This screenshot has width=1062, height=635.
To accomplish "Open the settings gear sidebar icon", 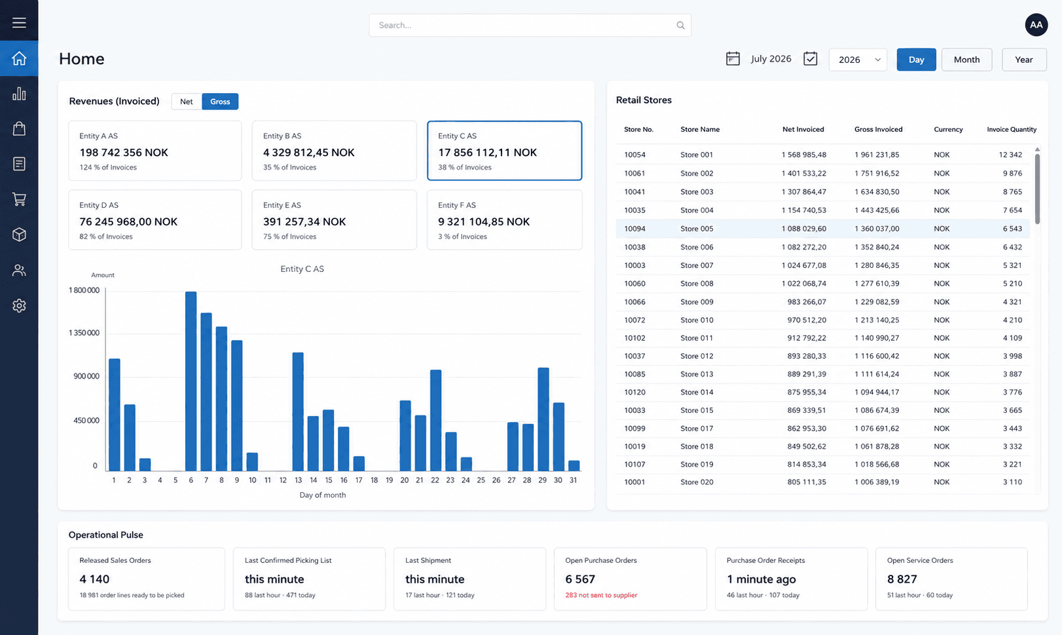I will (19, 305).
